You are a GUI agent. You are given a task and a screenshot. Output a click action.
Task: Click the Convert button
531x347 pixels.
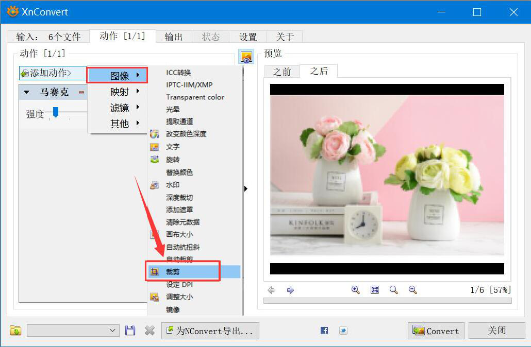436,331
